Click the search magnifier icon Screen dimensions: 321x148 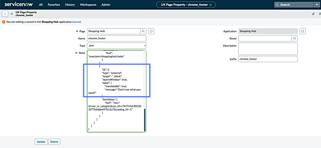point(277,5)
